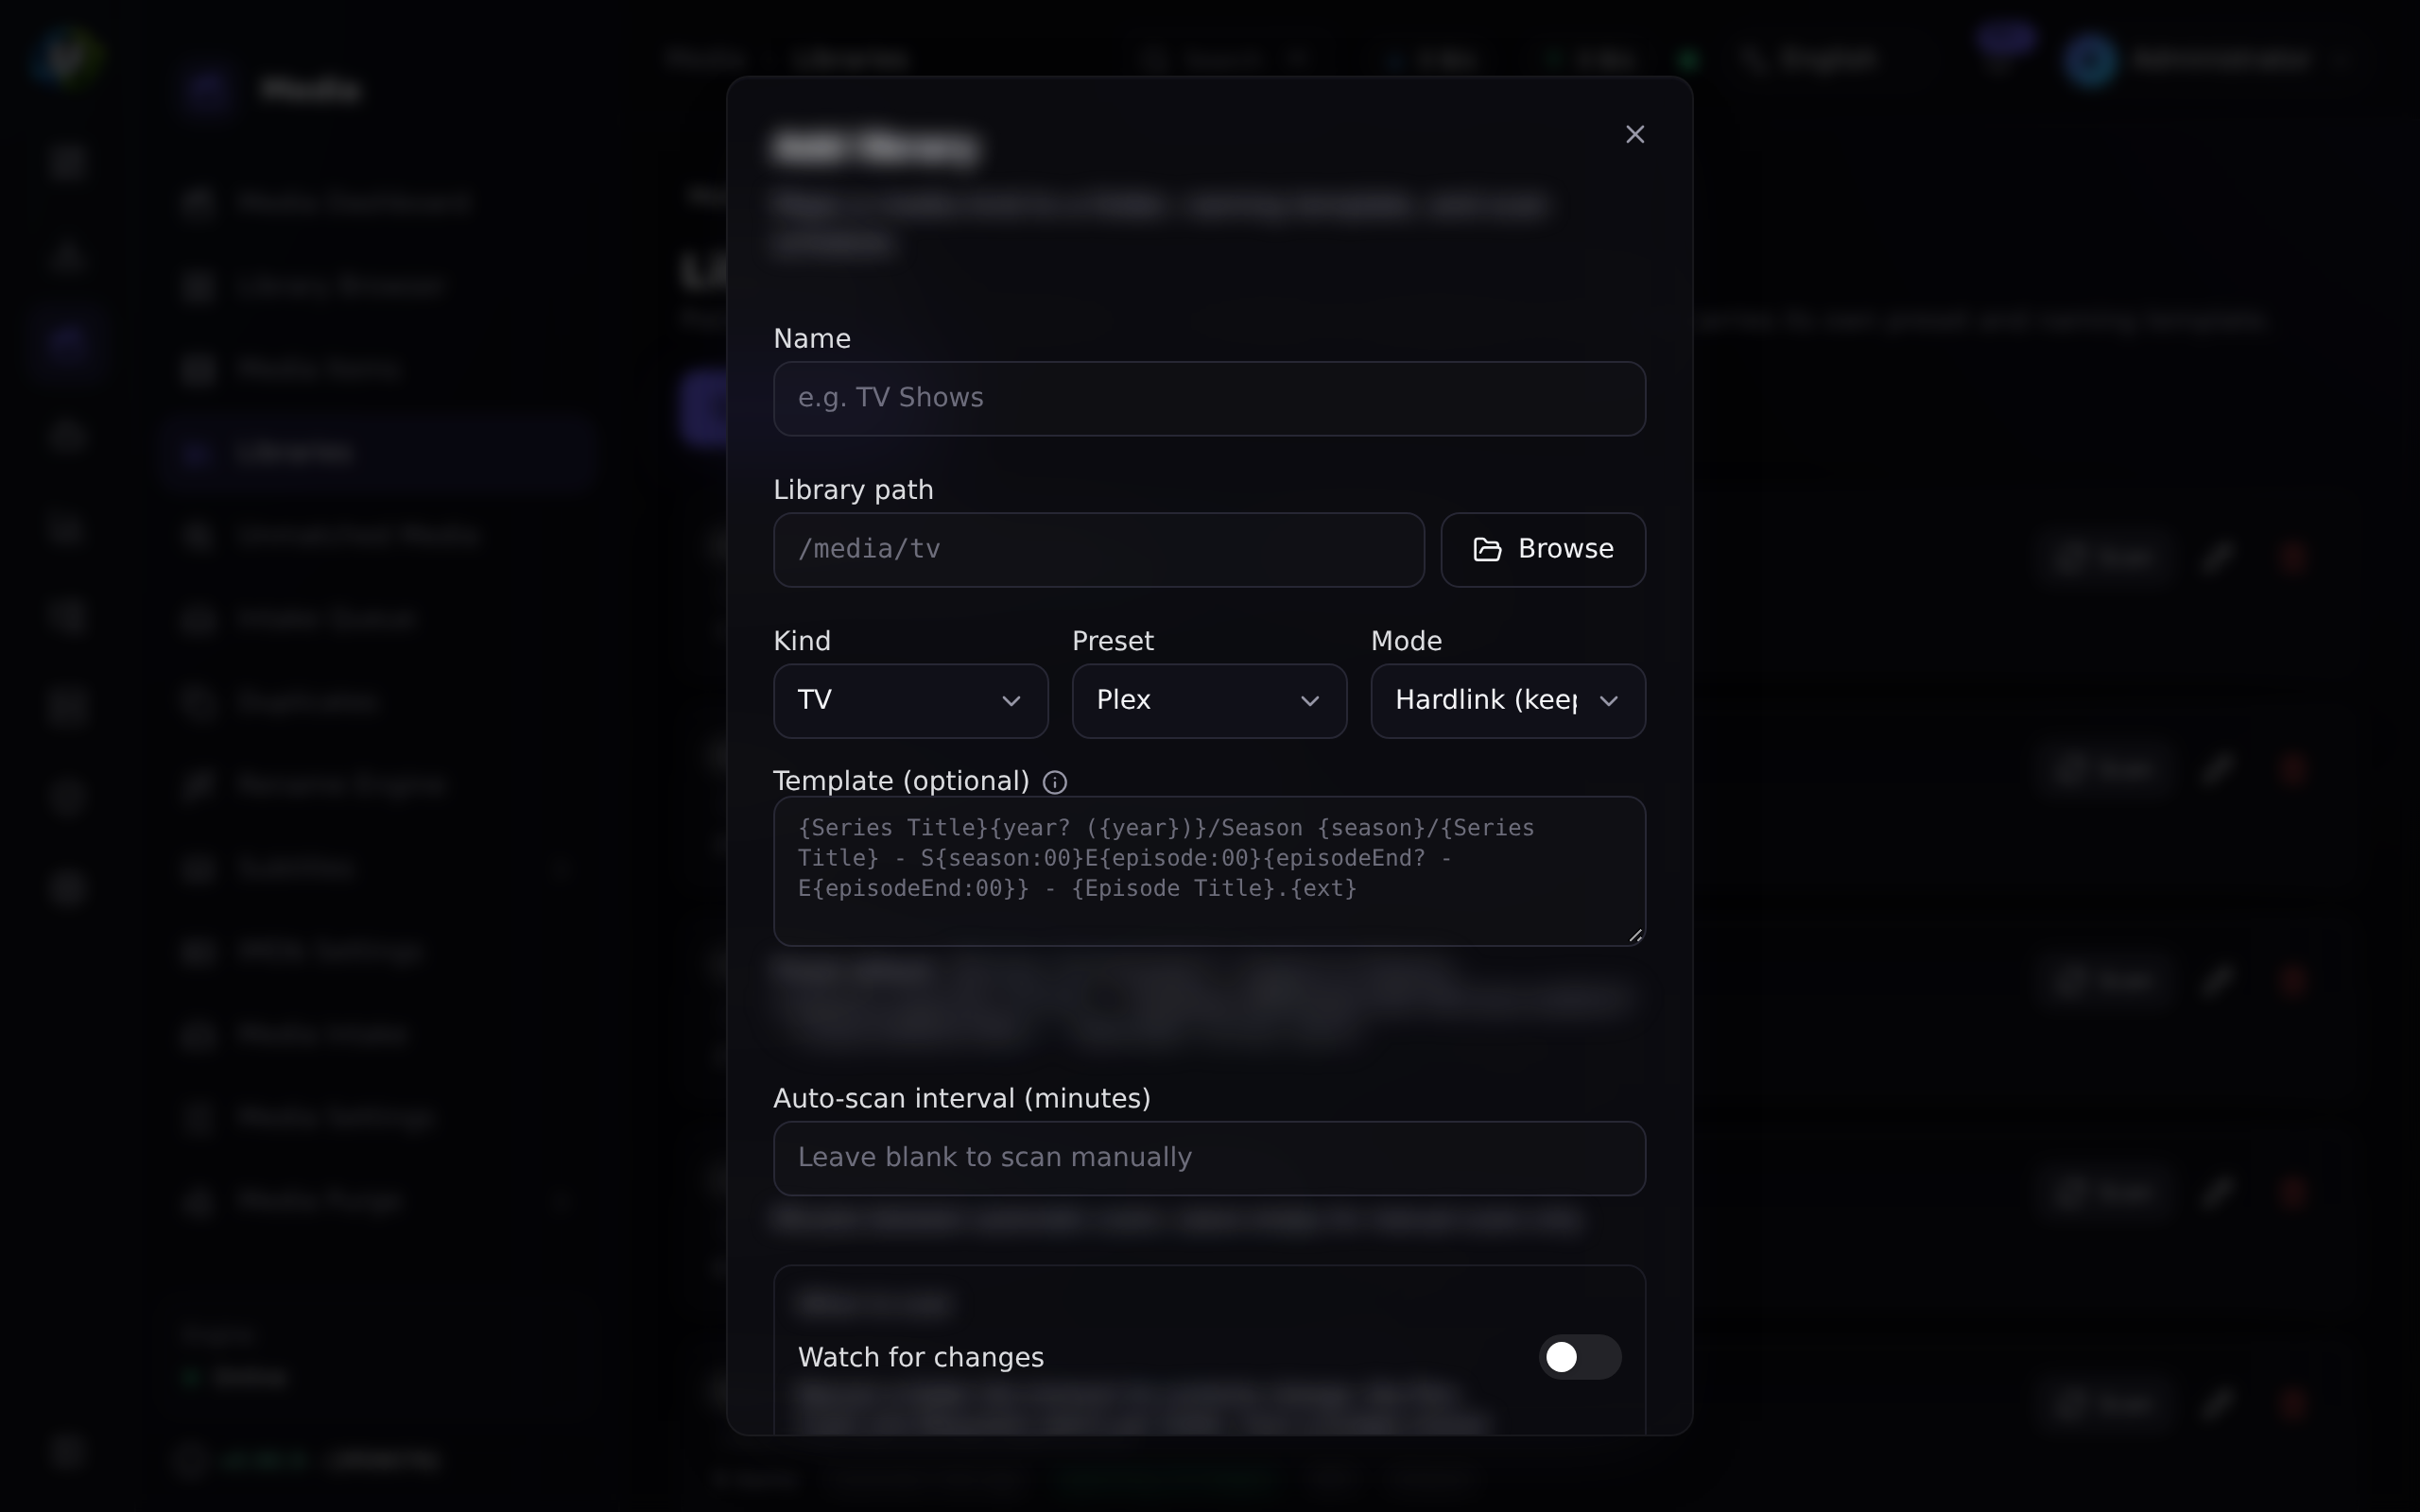2420x1512 pixels.
Task: Open the Mode dropdown showing Hardlink
Action: [1507, 700]
